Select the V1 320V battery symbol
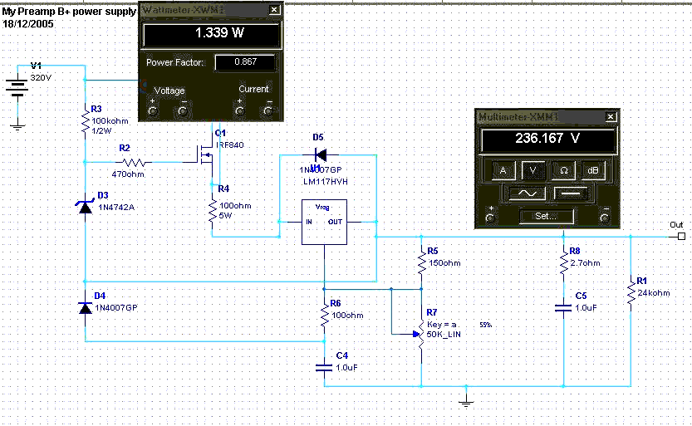 tap(17, 86)
